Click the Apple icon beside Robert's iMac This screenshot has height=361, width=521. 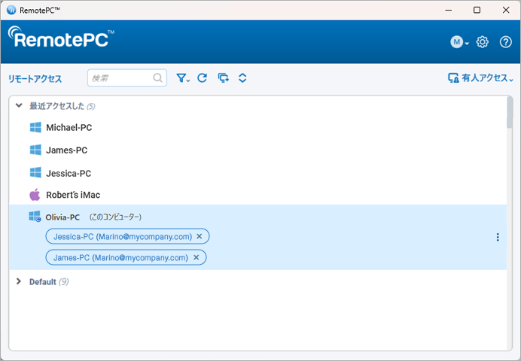[x=35, y=195]
